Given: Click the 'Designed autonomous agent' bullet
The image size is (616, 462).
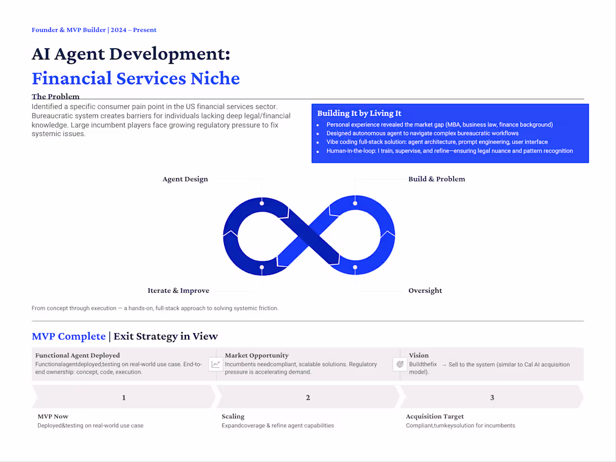Looking at the screenshot, I should click(x=422, y=133).
